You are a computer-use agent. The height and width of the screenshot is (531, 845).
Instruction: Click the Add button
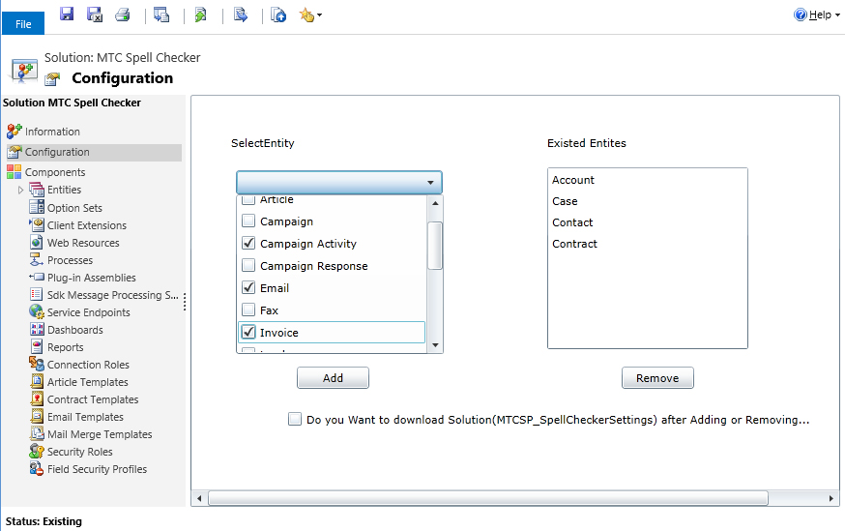point(333,378)
